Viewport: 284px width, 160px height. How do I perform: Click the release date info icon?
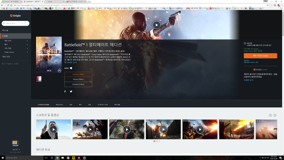pos(245,43)
